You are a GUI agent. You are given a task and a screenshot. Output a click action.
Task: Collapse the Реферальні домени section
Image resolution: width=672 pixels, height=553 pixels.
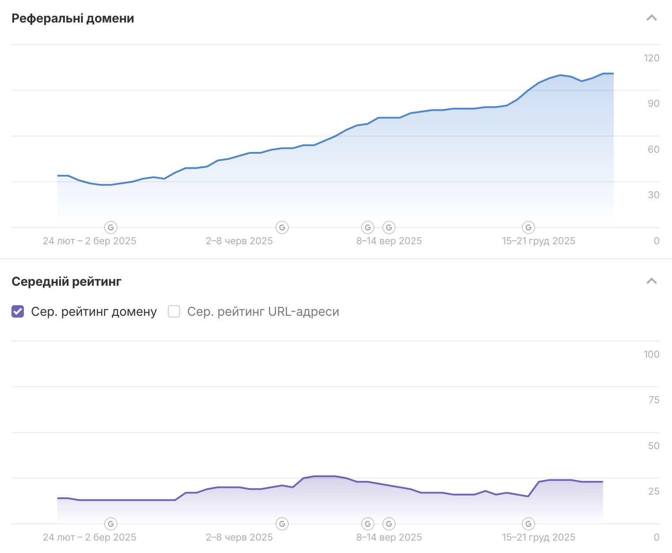[x=652, y=18]
